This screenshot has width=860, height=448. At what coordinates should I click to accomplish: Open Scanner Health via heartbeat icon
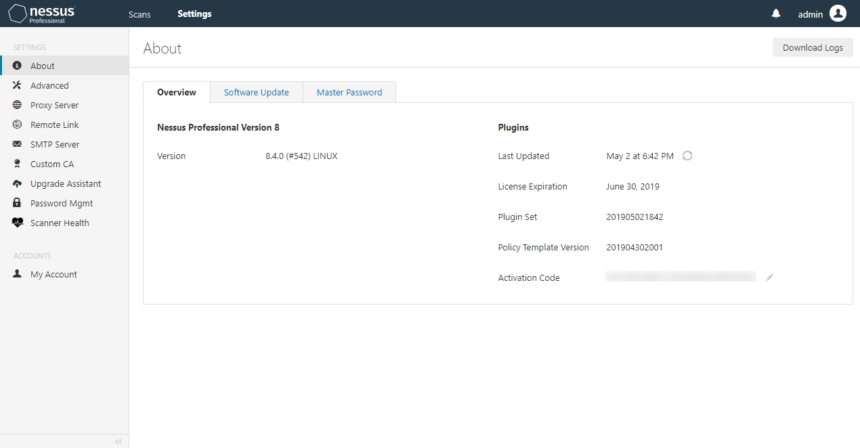[18, 223]
